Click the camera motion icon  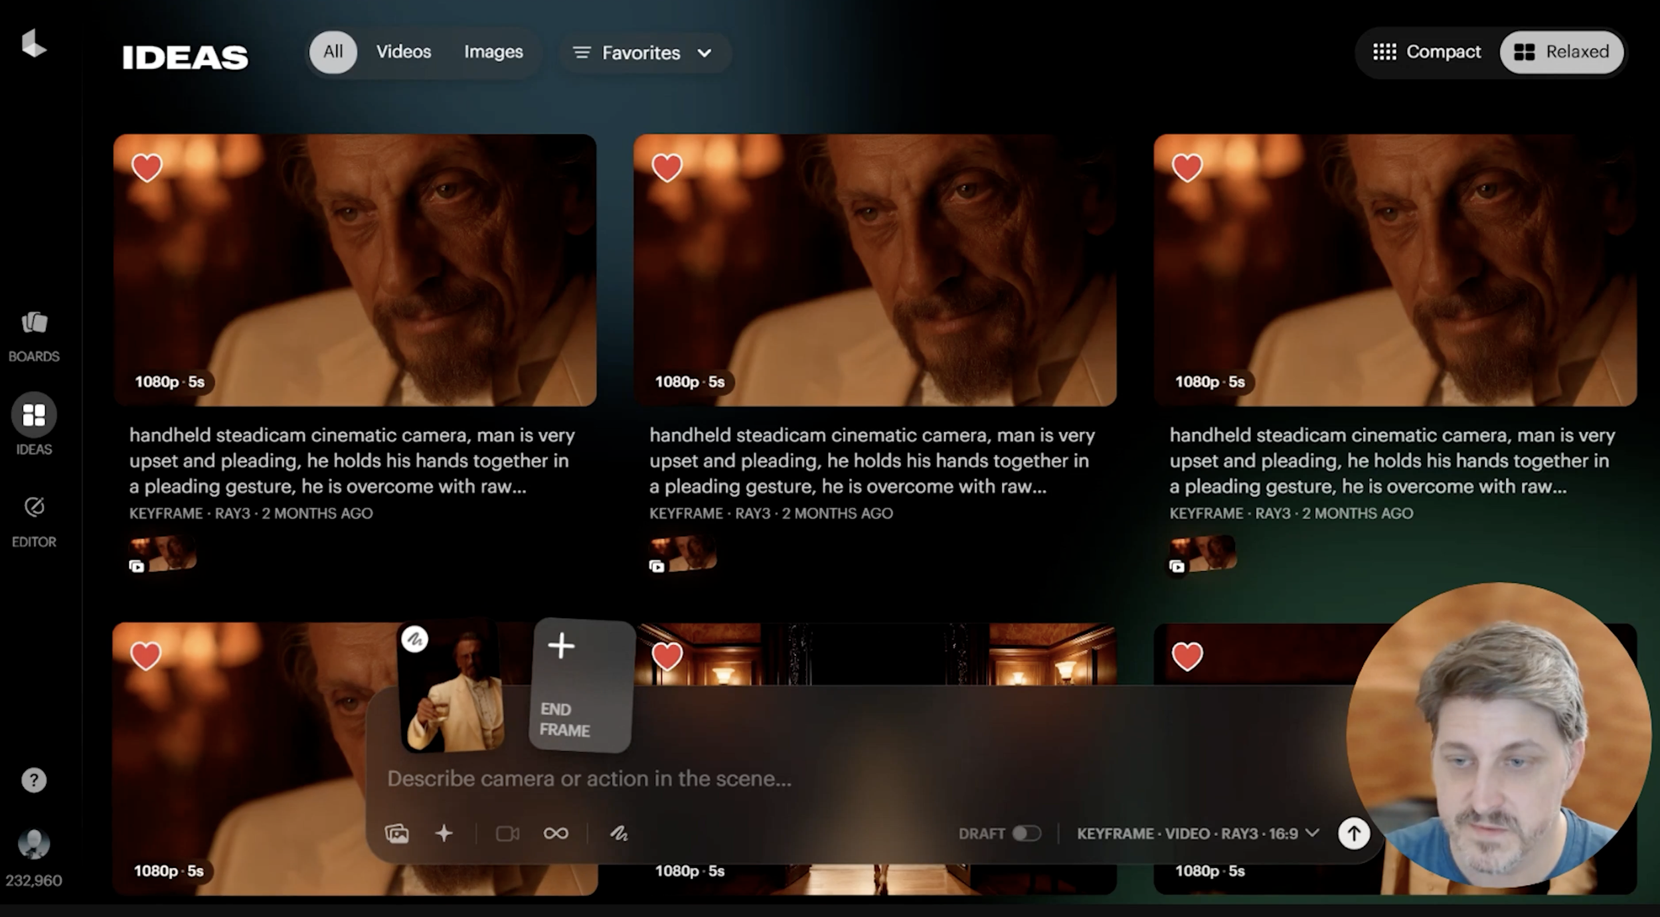508,833
